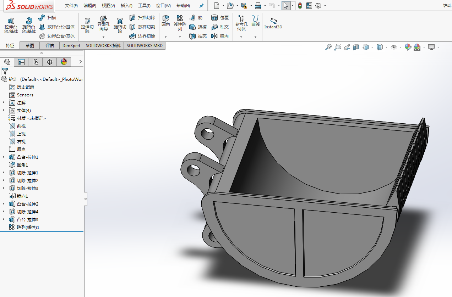Apply the 圆角 fillet tool
Screen dimensions: 452x297
click(166, 21)
